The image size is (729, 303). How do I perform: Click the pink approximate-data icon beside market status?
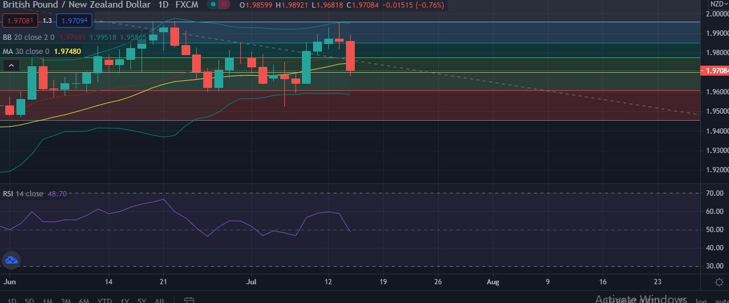[225, 5]
